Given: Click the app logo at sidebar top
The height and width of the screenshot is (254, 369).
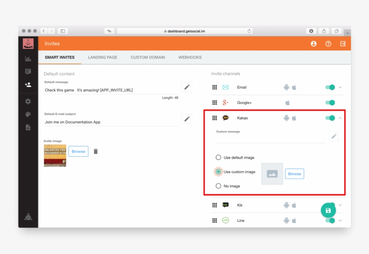Looking at the screenshot, I should 28,44.
